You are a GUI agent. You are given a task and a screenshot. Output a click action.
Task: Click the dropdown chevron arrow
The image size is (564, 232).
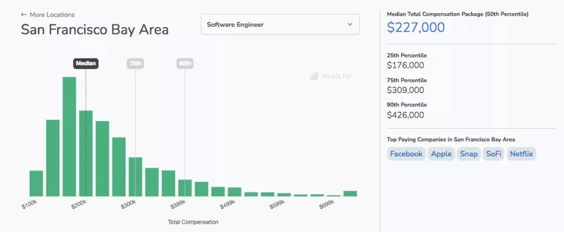pyautogui.click(x=350, y=25)
